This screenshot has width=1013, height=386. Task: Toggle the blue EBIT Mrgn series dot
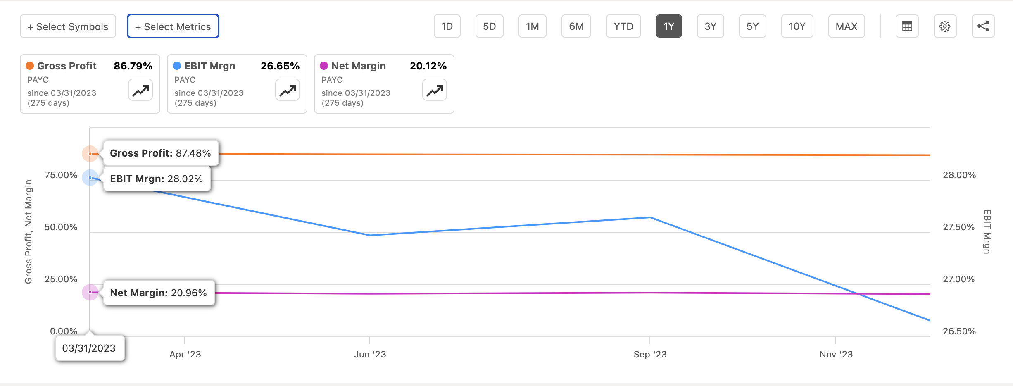coord(176,66)
